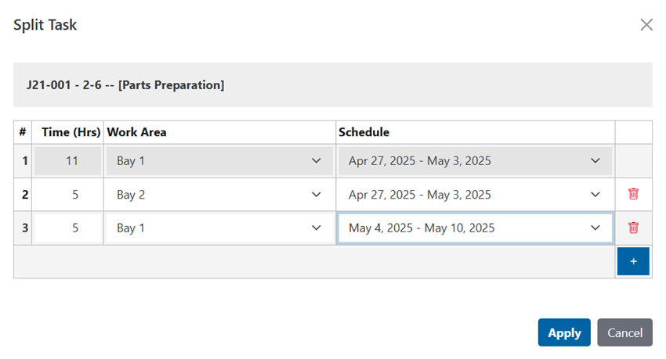Expand row 1 Work Area dropdown

[219, 160]
